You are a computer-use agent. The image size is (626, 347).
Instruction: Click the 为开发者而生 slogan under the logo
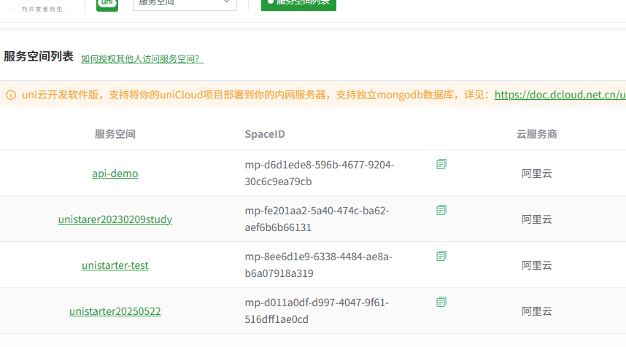(42, 9)
